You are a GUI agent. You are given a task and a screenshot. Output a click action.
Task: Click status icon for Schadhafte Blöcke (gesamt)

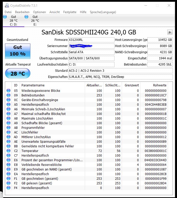click(x=8, y=123)
